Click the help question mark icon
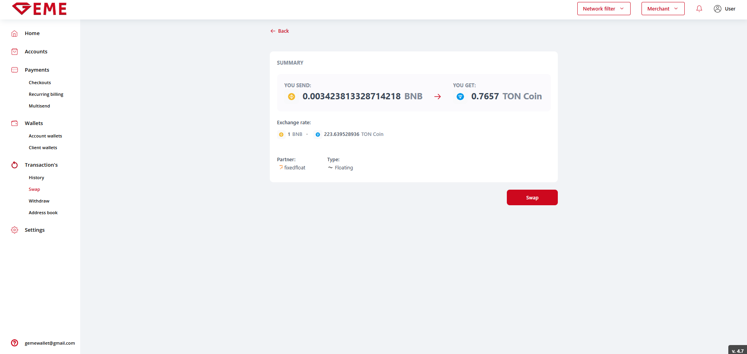Viewport: 747px width, 354px height. pos(14,343)
